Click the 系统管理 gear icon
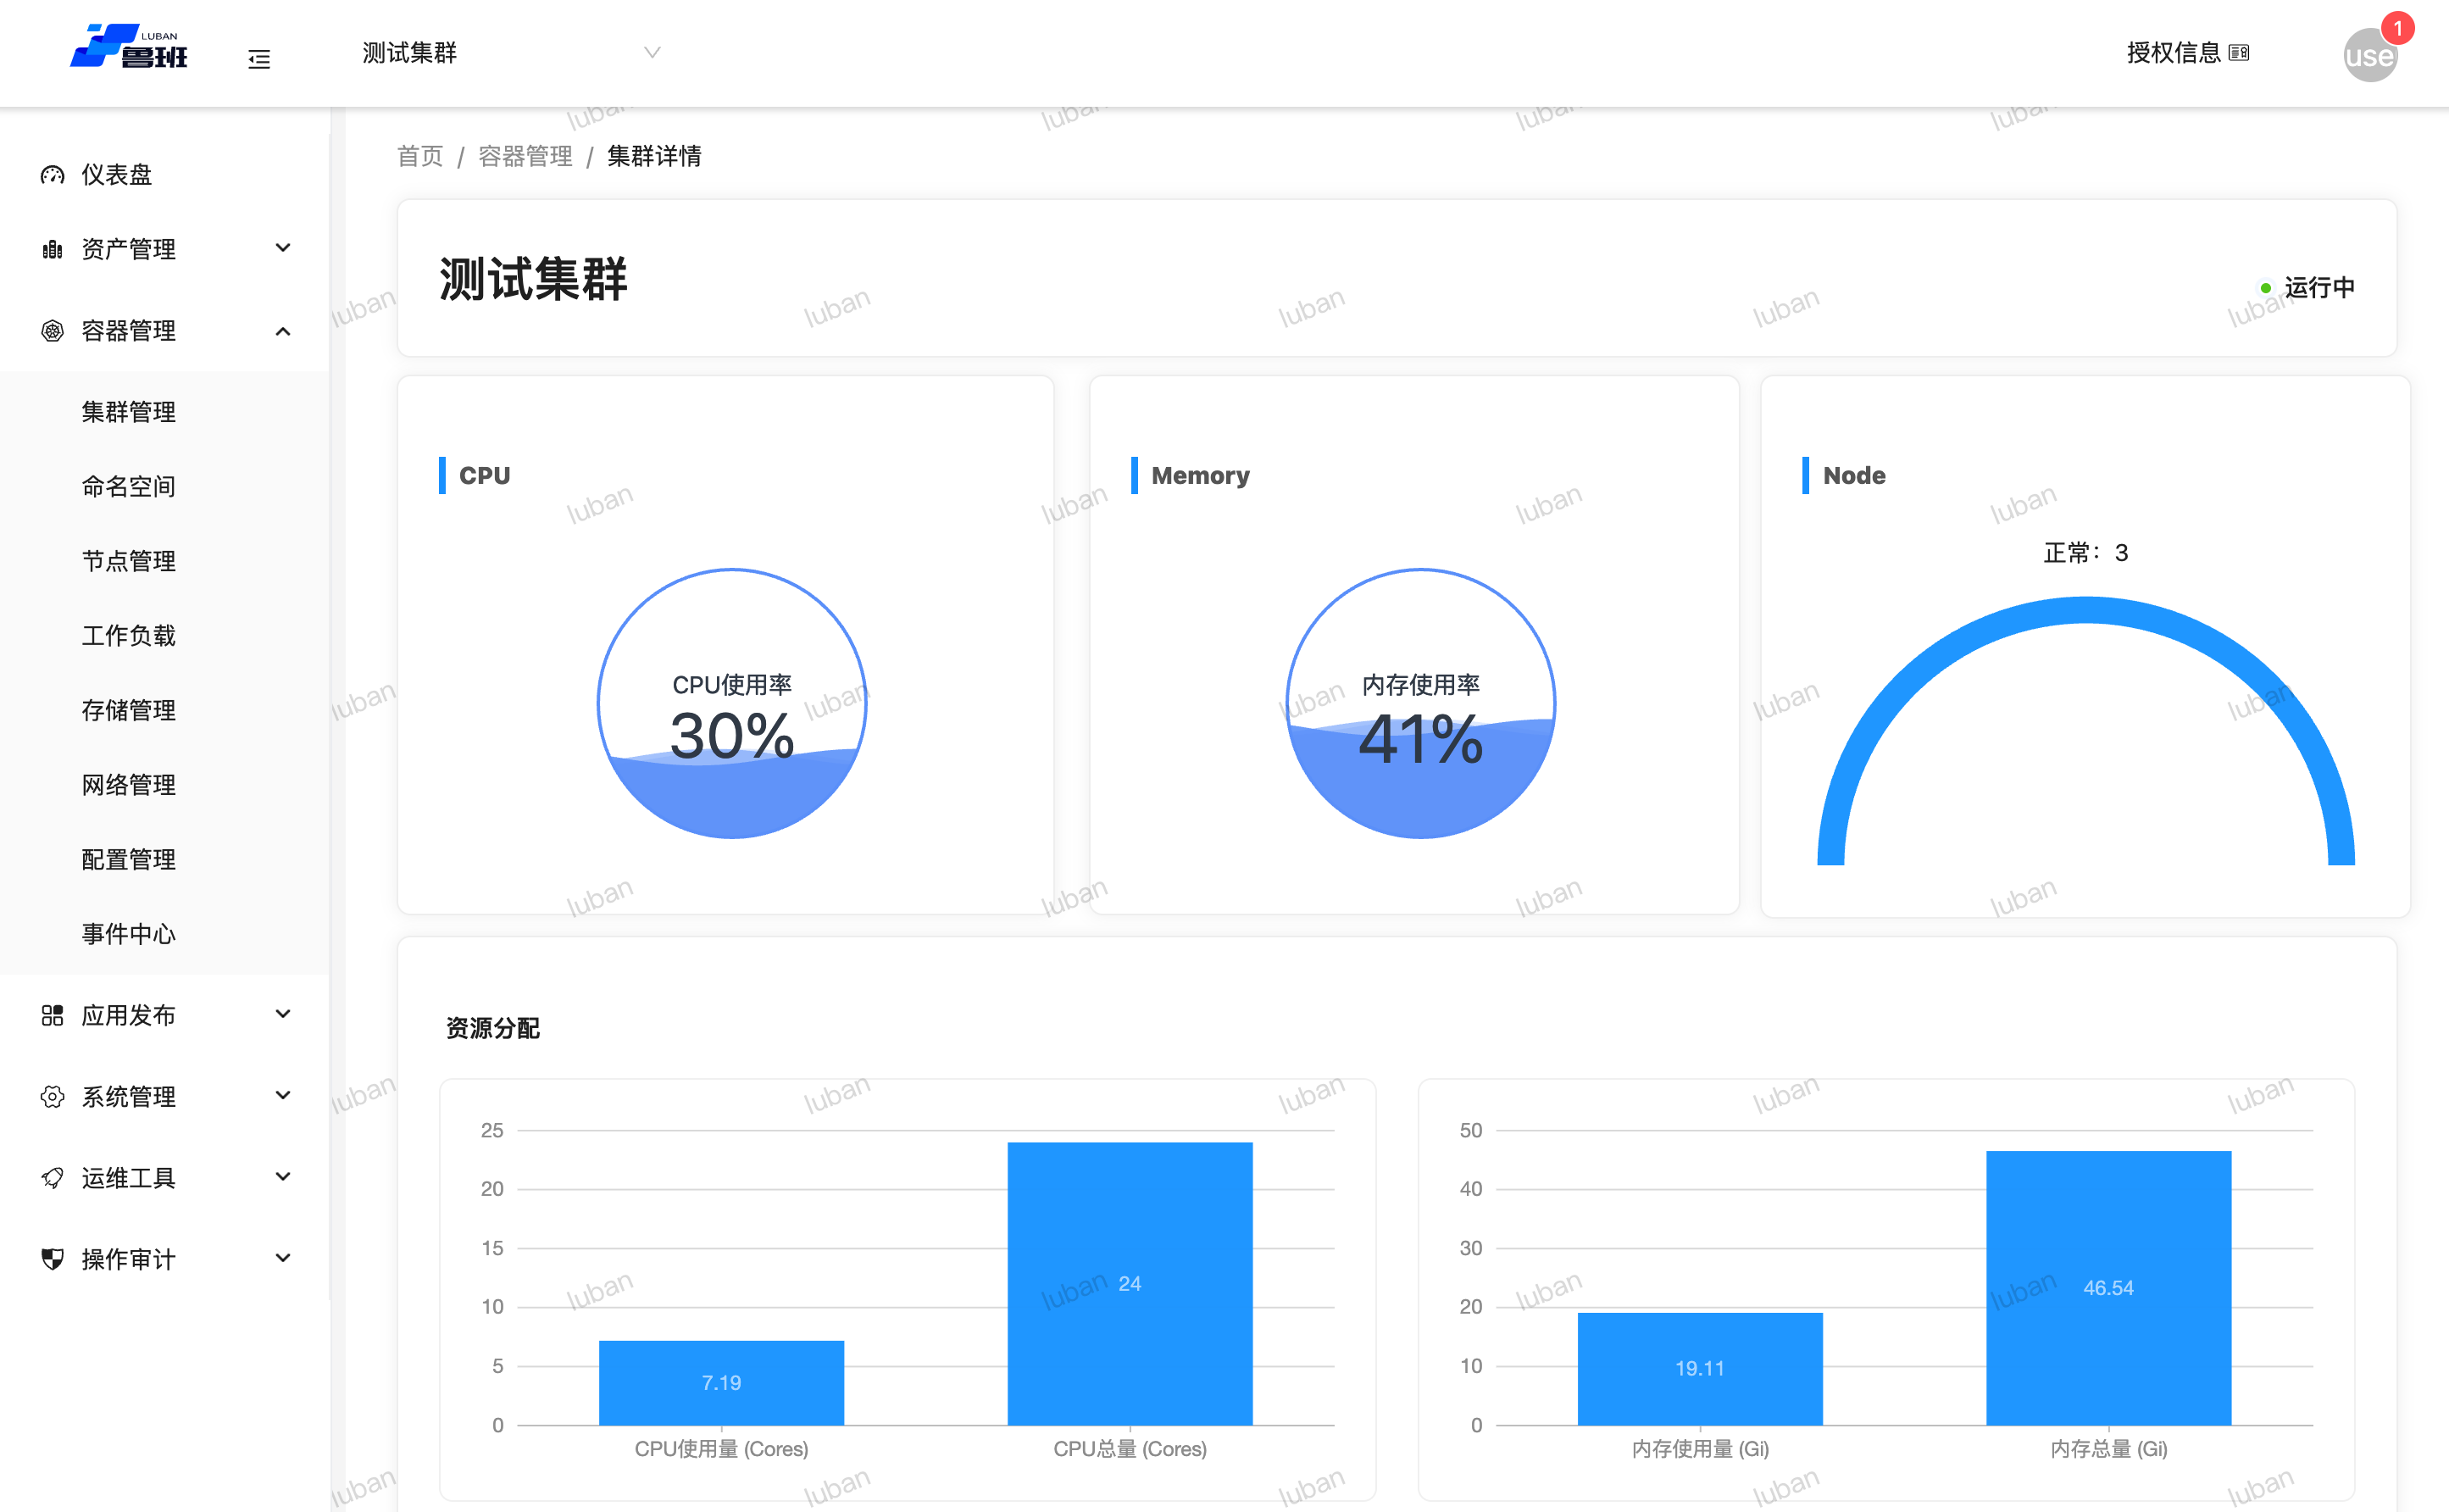Image resolution: width=2449 pixels, height=1512 pixels. [x=52, y=1097]
